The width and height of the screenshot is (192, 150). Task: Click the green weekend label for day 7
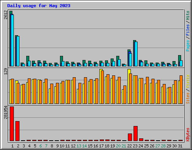point(46,146)
